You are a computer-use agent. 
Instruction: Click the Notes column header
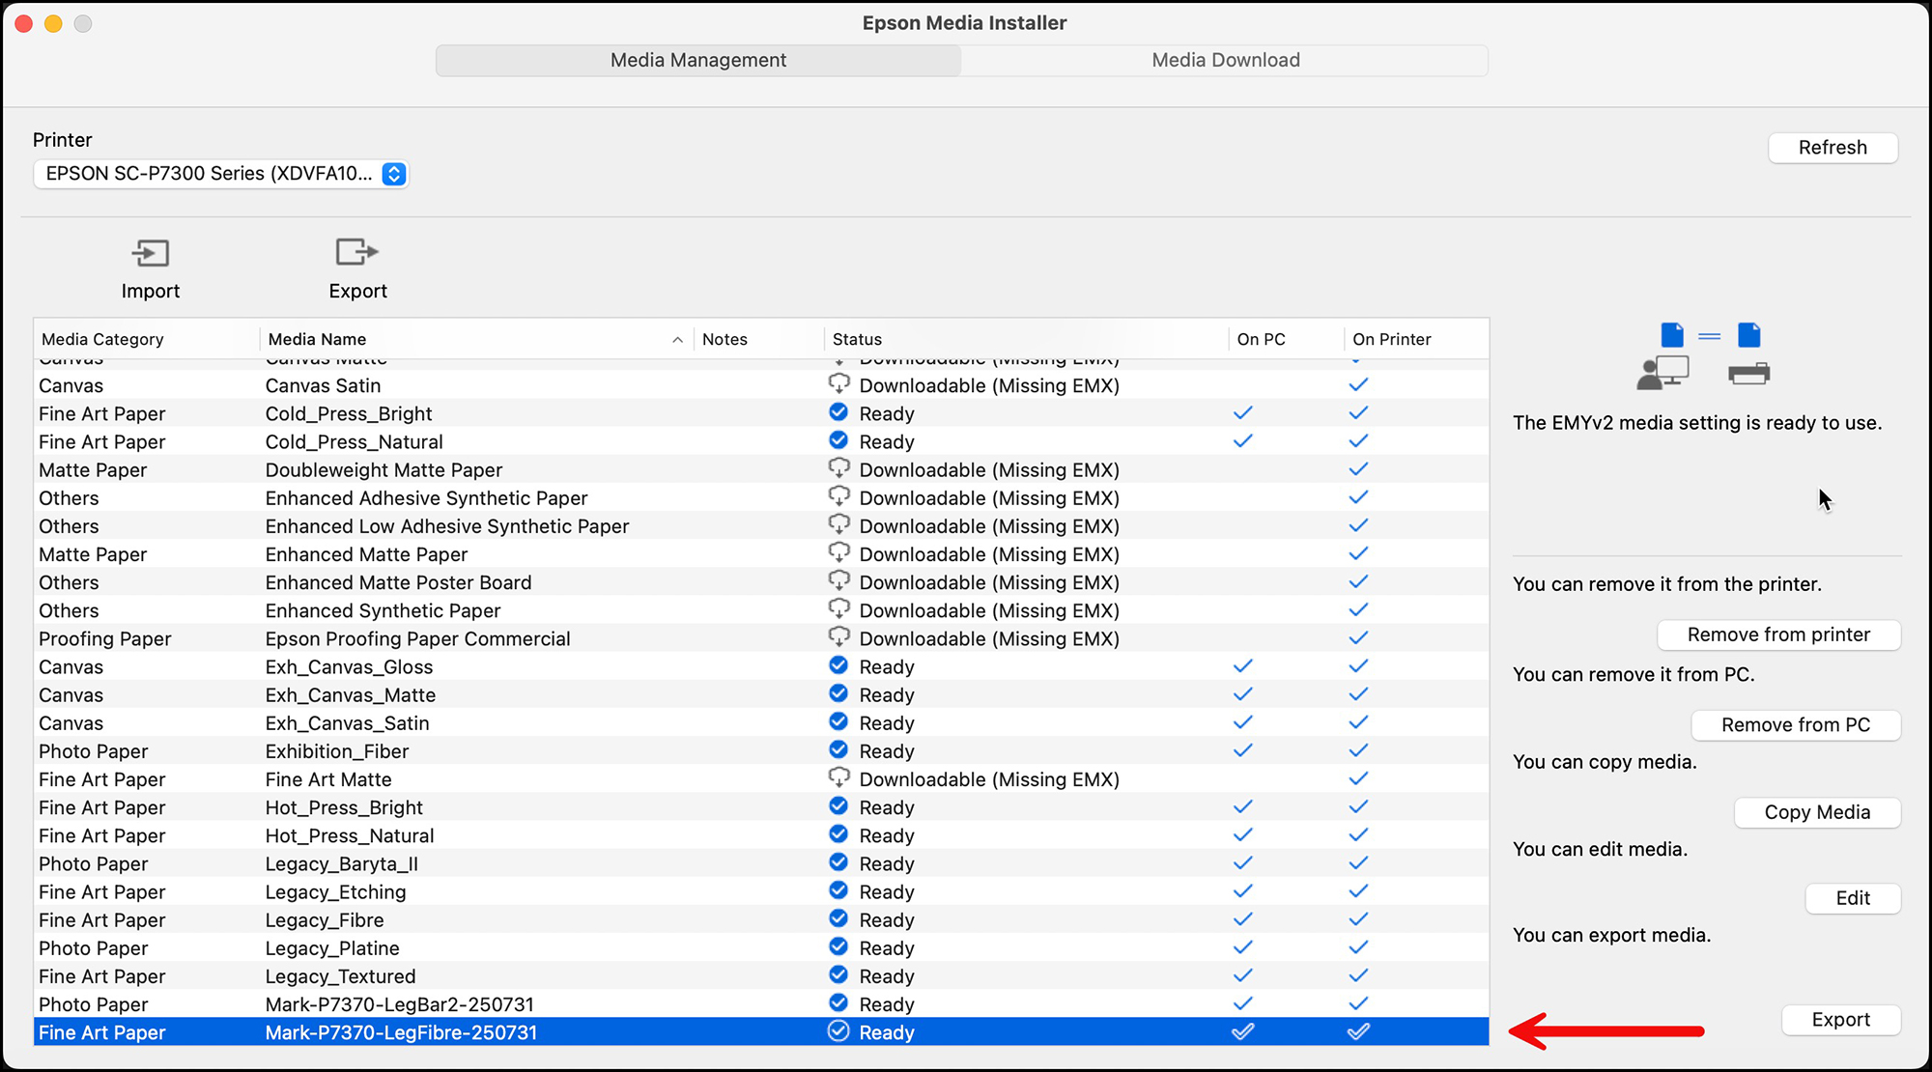pos(758,339)
